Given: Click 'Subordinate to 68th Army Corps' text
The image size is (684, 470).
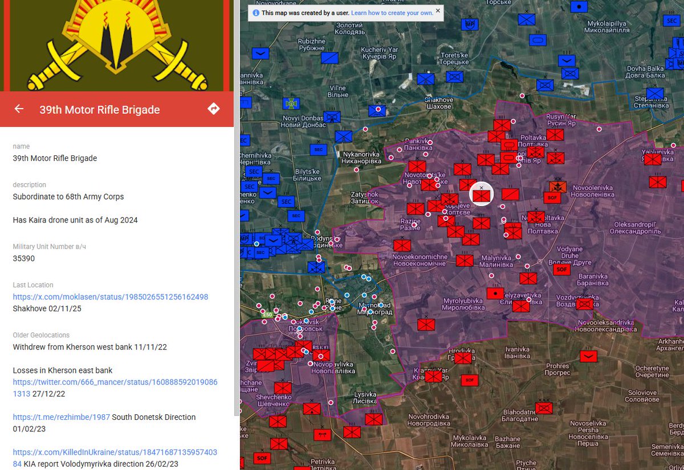Looking at the screenshot, I should 68,197.
